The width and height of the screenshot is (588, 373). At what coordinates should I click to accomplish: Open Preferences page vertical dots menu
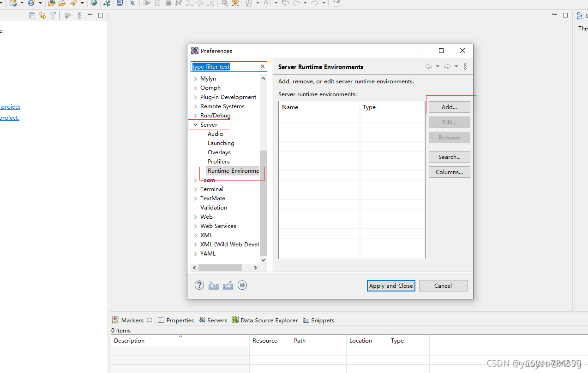point(465,66)
